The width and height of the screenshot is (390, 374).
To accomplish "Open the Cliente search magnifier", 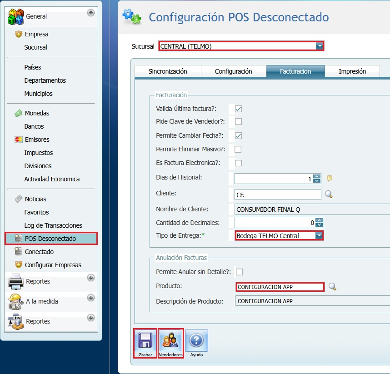I will (329, 194).
